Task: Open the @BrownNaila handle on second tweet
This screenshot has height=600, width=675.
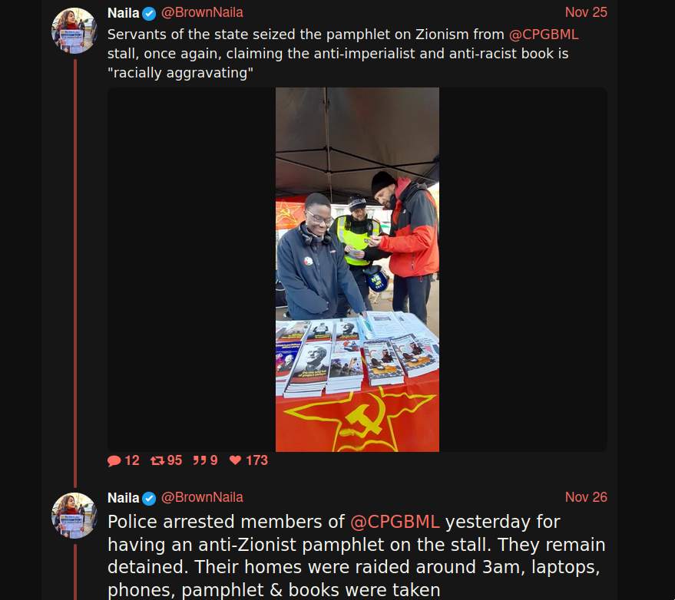Action: click(202, 497)
